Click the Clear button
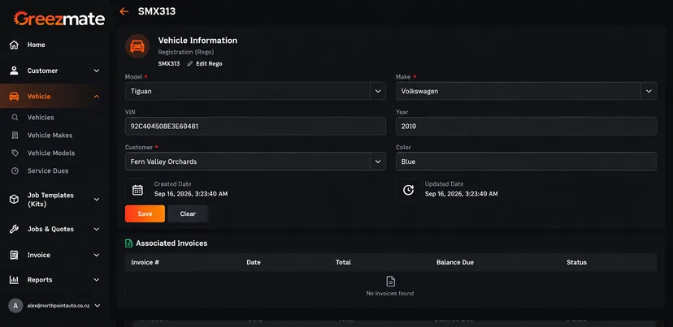 [188, 214]
